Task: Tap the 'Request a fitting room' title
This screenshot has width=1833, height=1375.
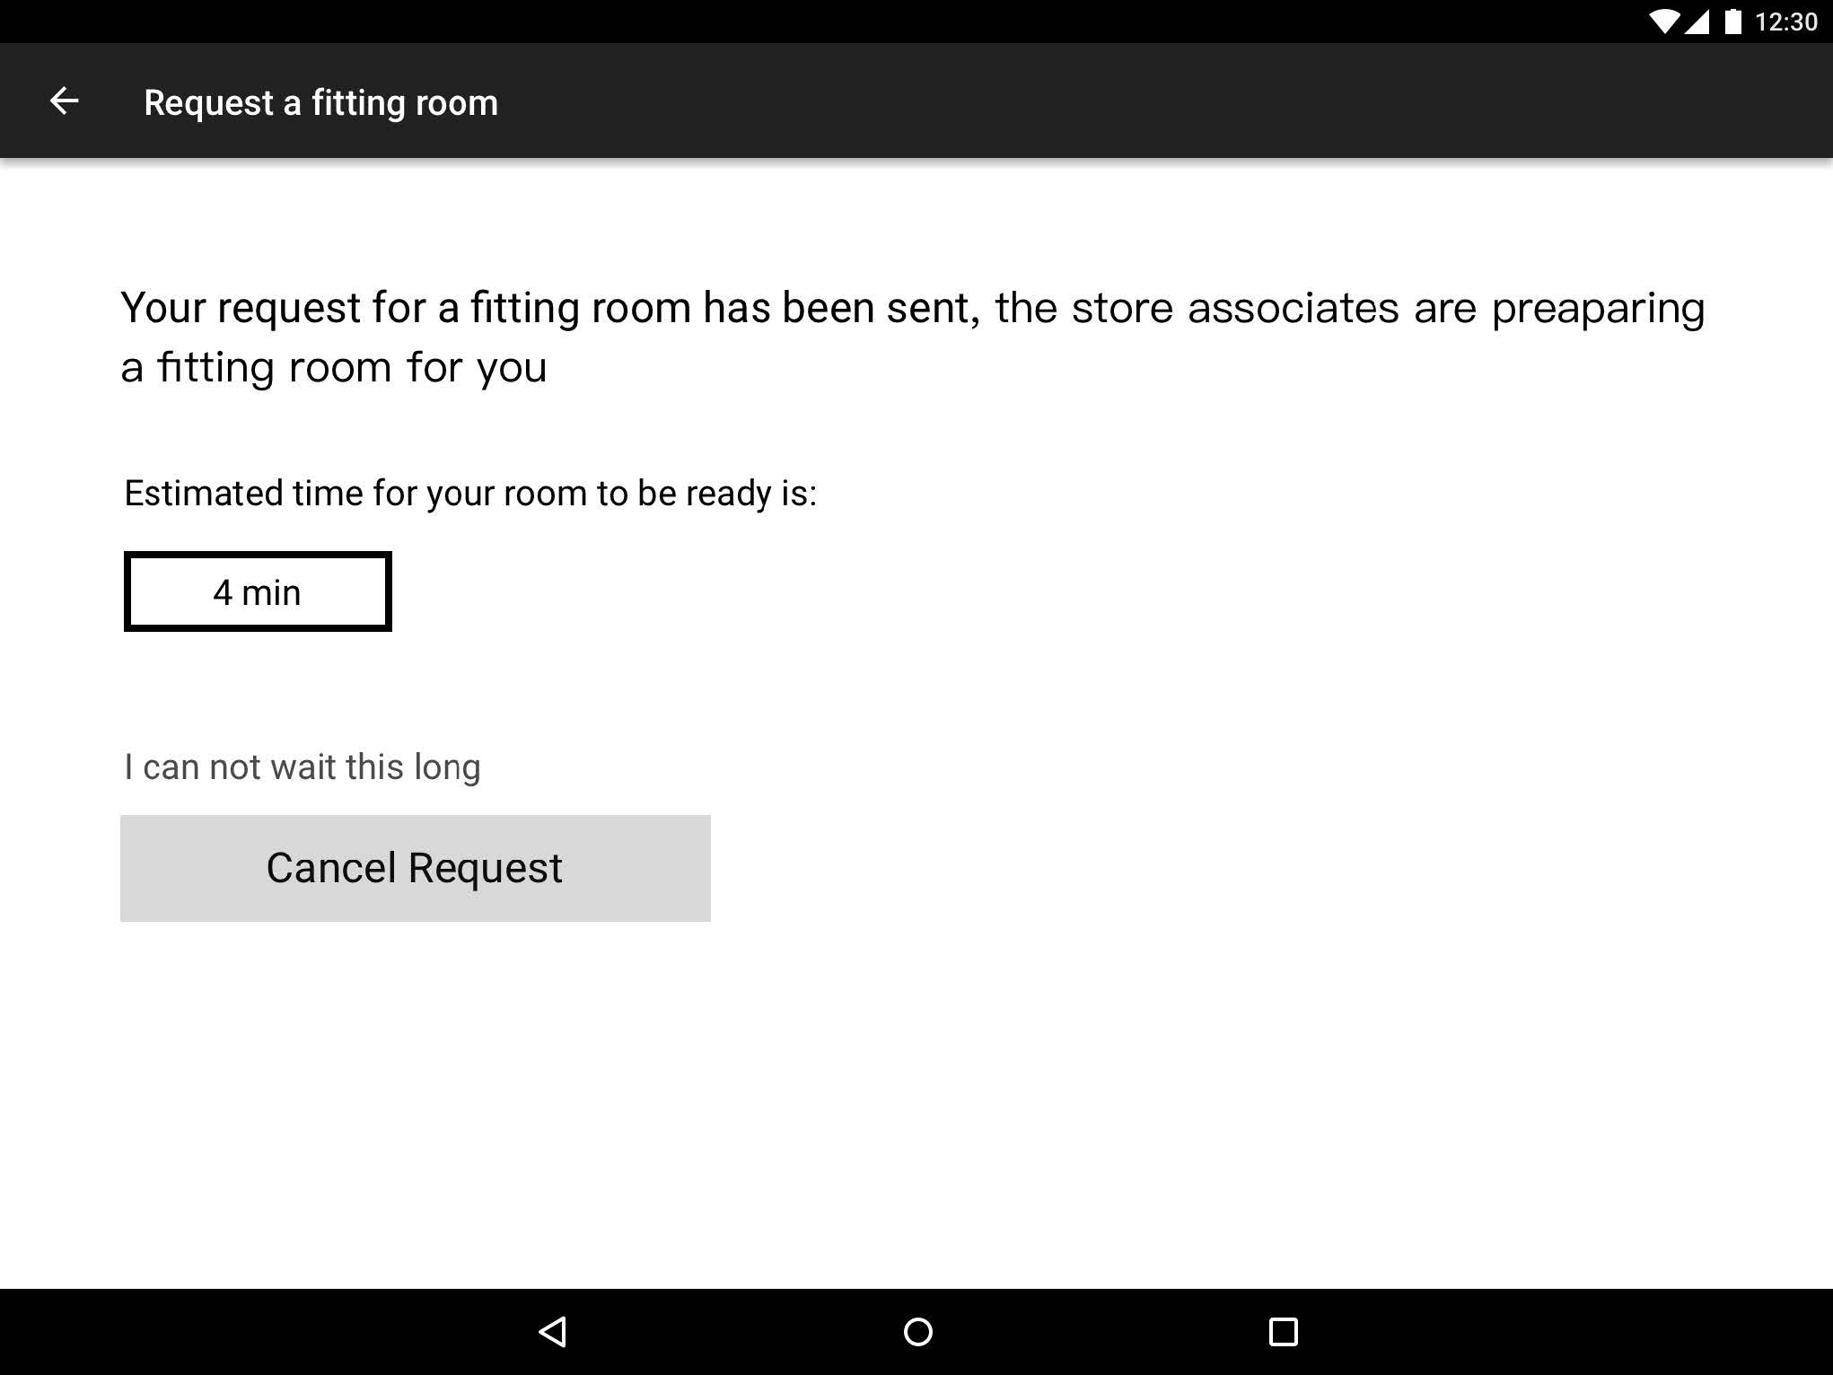Action: pyautogui.click(x=320, y=102)
